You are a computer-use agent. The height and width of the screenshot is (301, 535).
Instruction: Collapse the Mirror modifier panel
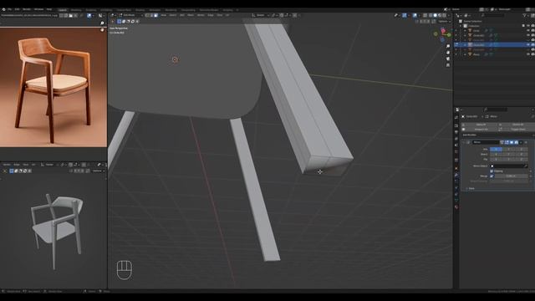click(x=463, y=142)
